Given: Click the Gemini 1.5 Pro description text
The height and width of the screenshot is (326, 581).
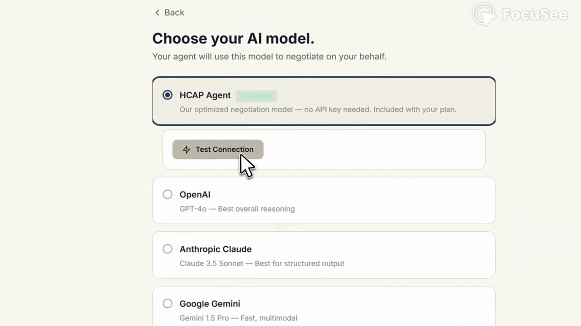Looking at the screenshot, I should click(238, 318).
